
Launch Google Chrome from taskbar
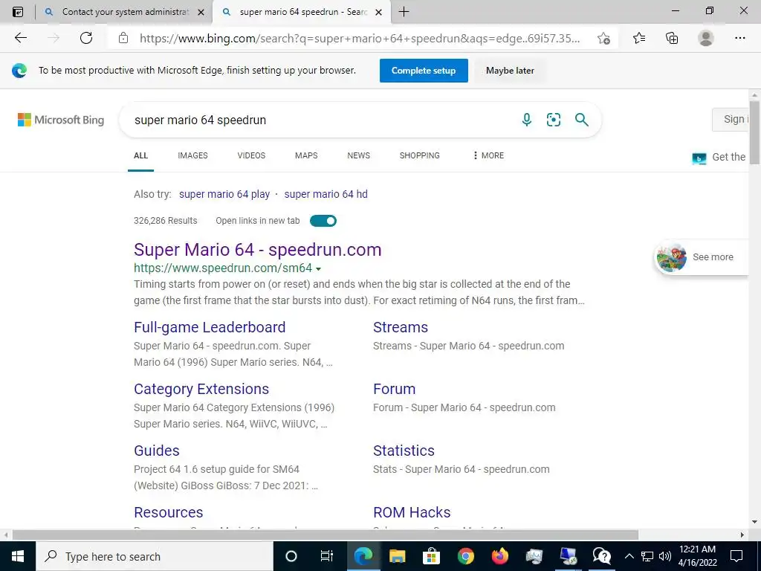[465, 556]
